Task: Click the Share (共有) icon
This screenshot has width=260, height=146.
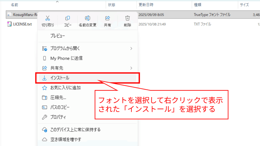Action: (x=107, y=18)
